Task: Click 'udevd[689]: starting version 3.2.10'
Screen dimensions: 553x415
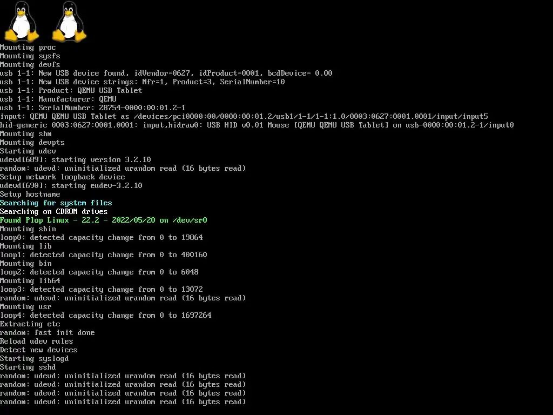Action: [x=76, y=160]
